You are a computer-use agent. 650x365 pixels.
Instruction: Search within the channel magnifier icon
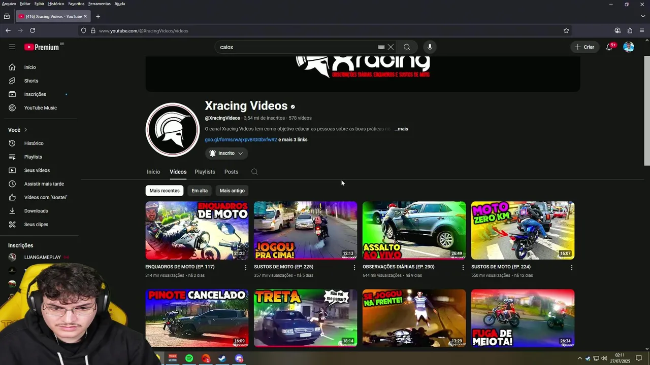(254, 172)
